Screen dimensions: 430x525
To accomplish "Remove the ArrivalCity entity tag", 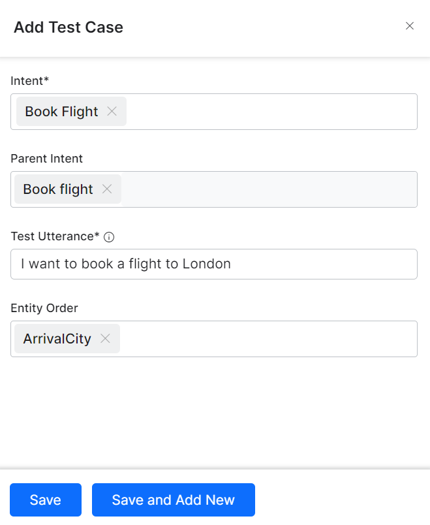I will coord(105,338).
